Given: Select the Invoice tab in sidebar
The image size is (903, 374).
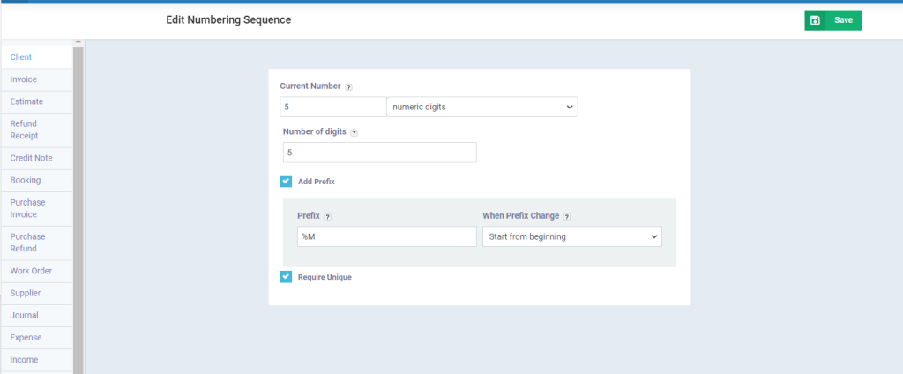Looking at the screenshot, I should (x=24, y=79).
